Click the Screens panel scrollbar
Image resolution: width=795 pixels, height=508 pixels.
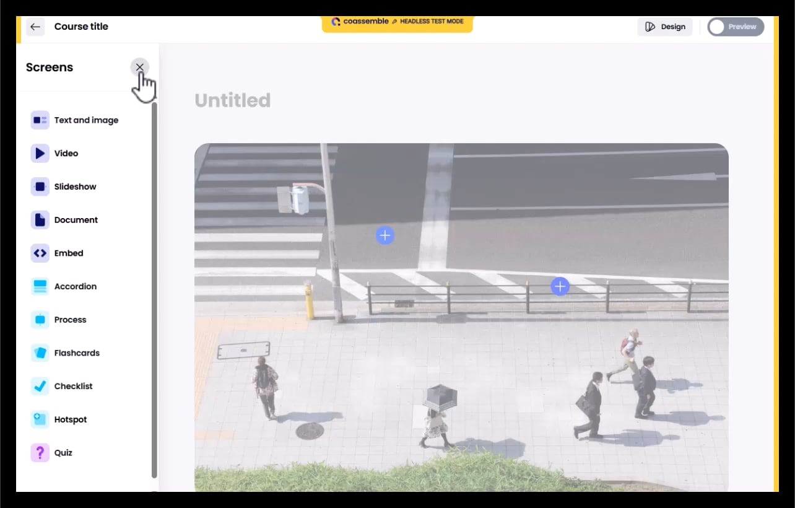click(154, 290)
